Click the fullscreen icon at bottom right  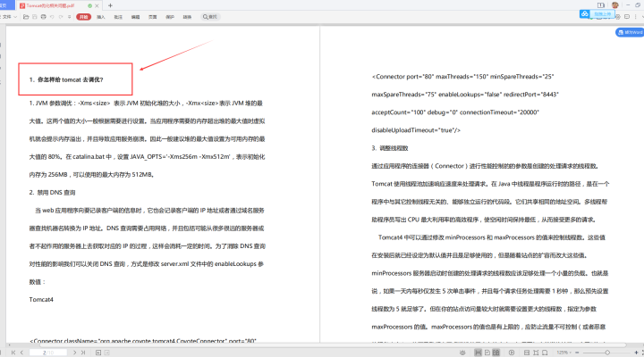point(642,353)
